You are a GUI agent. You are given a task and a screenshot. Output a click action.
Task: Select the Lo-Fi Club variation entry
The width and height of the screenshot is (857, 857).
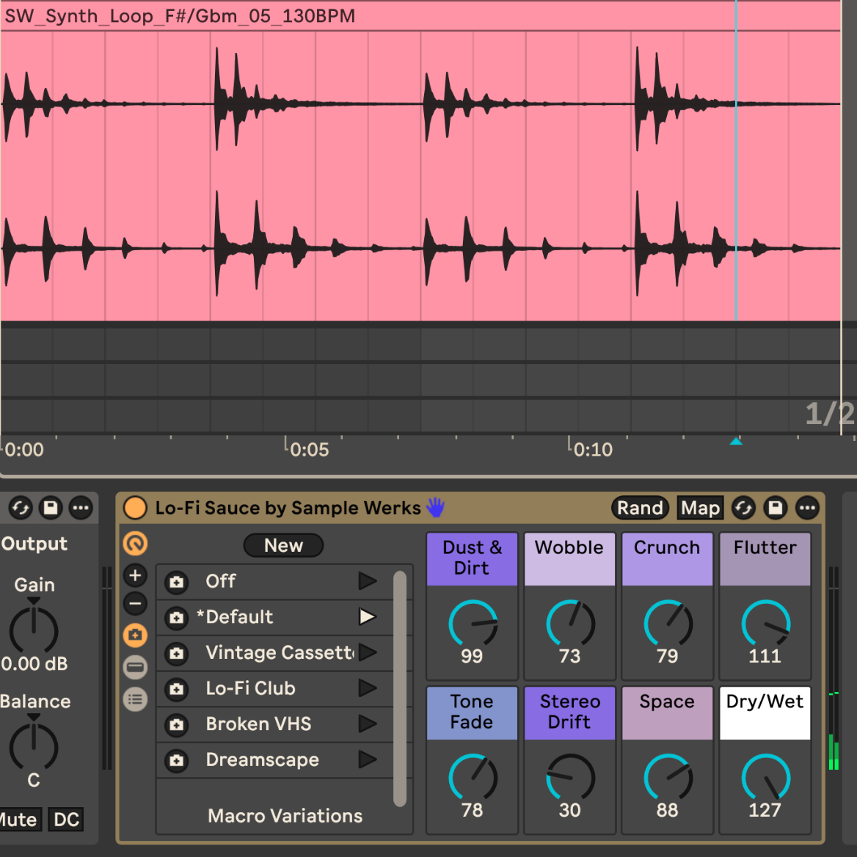tap(250, 688)
